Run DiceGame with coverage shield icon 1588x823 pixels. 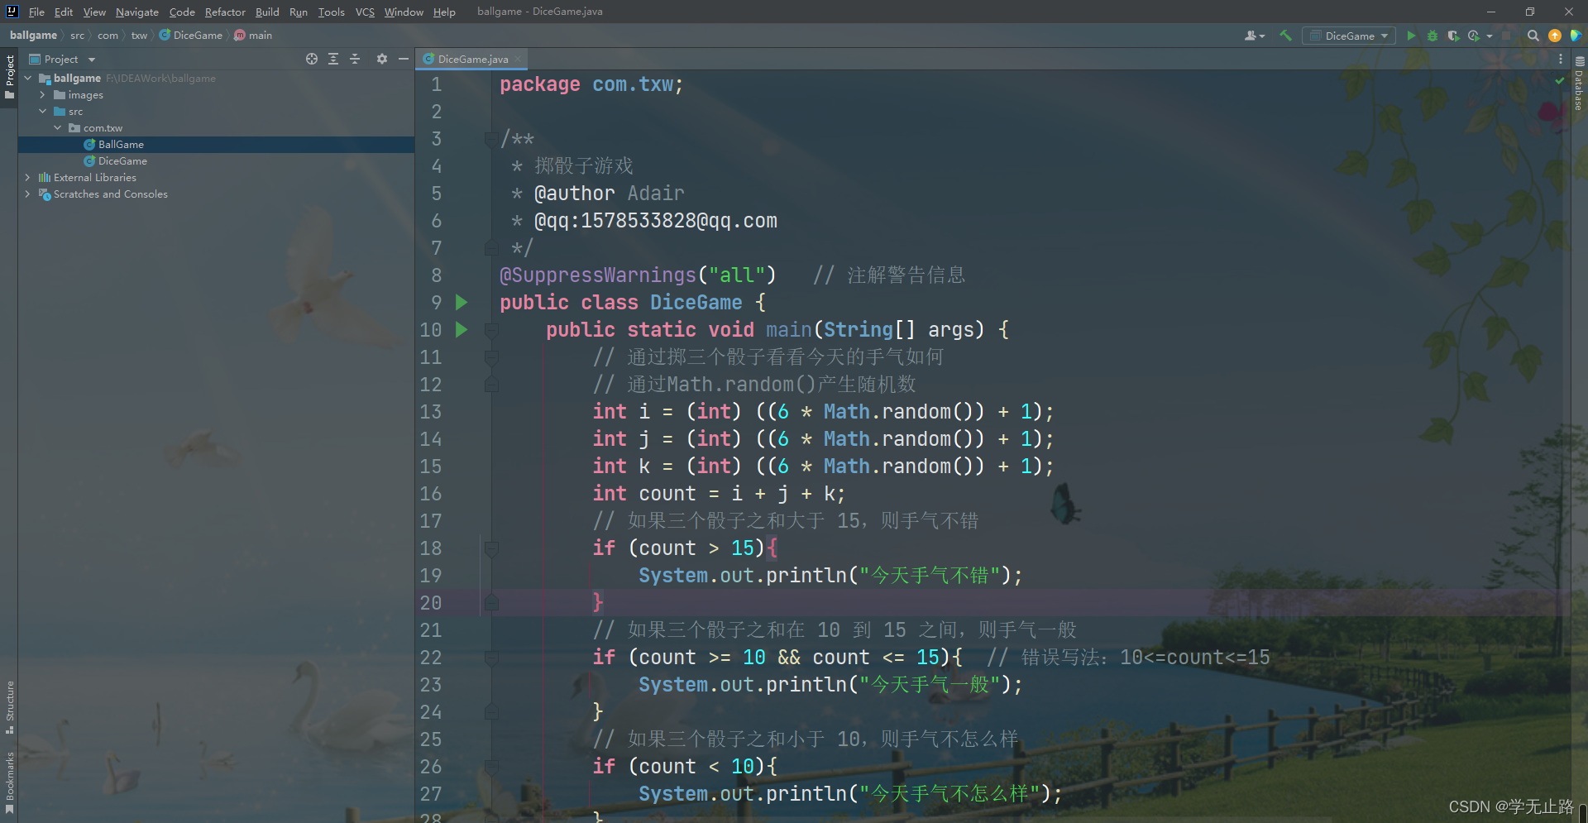[1453, 36]
